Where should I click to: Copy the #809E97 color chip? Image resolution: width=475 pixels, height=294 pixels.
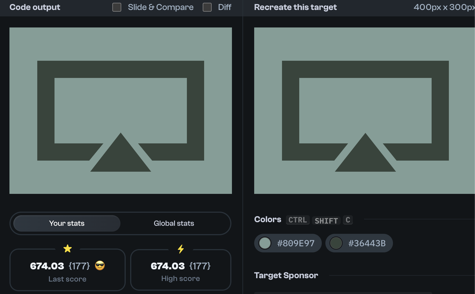point(288,243)
